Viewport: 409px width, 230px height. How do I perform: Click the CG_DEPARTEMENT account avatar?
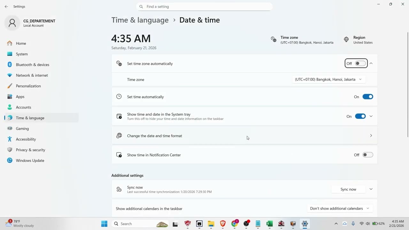12,23
